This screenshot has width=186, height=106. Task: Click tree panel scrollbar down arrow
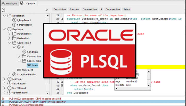coord(48,93)
